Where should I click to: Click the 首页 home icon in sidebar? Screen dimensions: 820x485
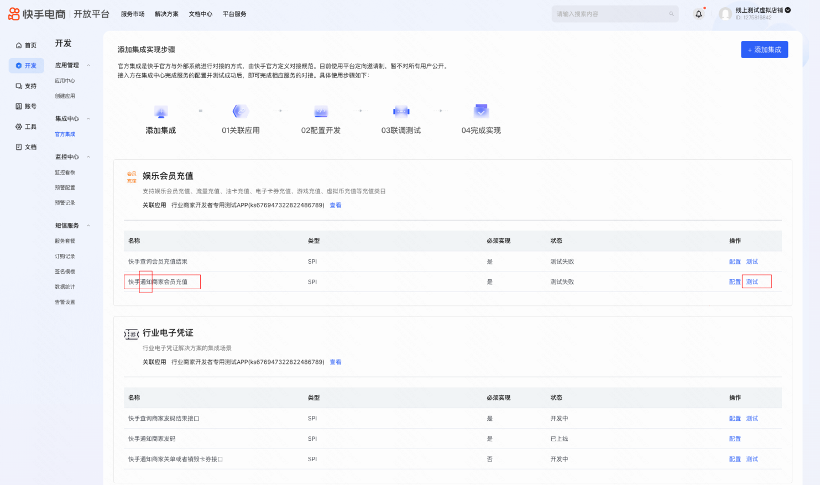click(x=19, y=45)
